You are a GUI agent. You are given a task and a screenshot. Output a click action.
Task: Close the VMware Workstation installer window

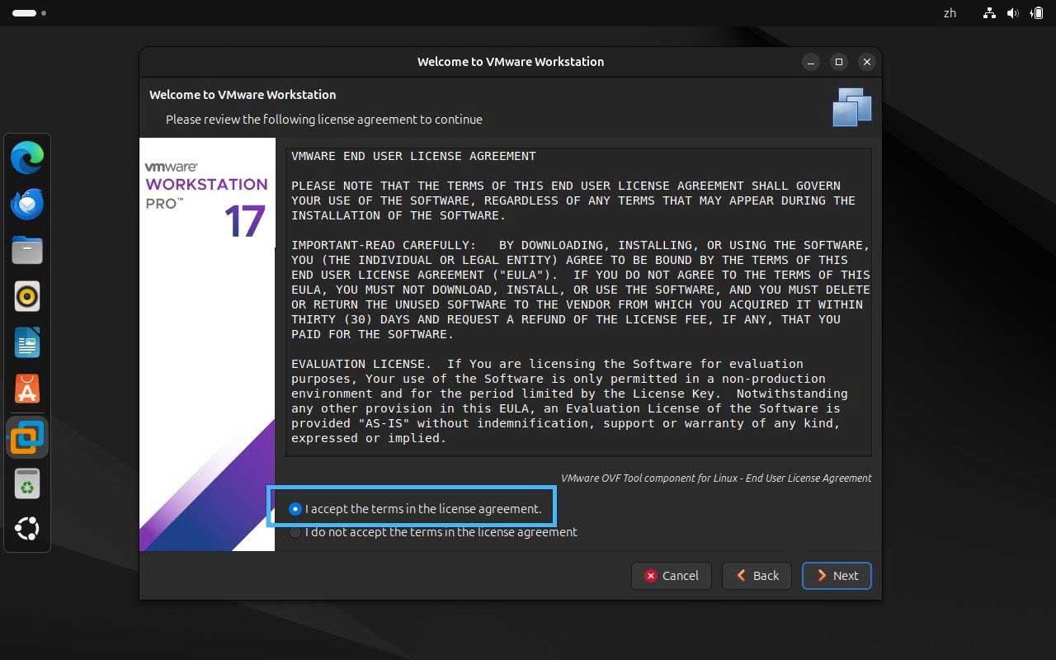click(x=866, y=62)
